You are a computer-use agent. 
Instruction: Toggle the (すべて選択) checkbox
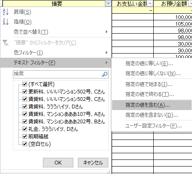(25, 84)
